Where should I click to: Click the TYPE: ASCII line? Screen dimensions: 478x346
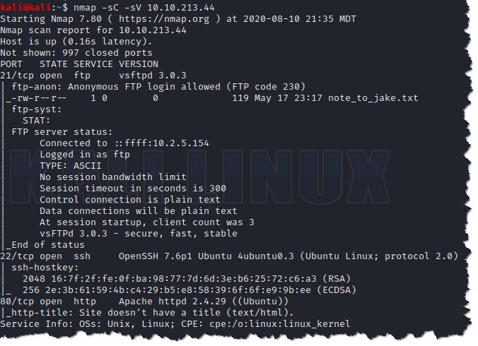click(71, 165)
